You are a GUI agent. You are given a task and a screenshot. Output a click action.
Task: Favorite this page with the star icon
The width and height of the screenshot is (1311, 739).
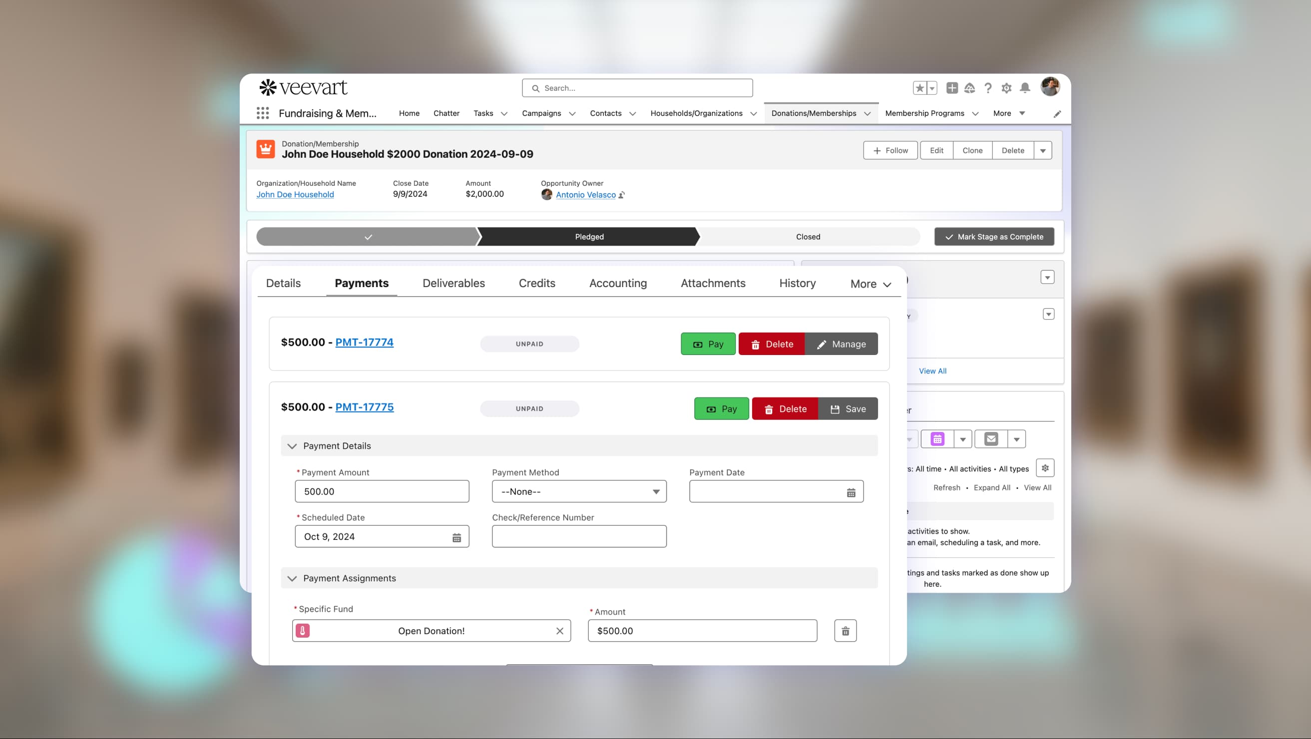coord(920,87)
